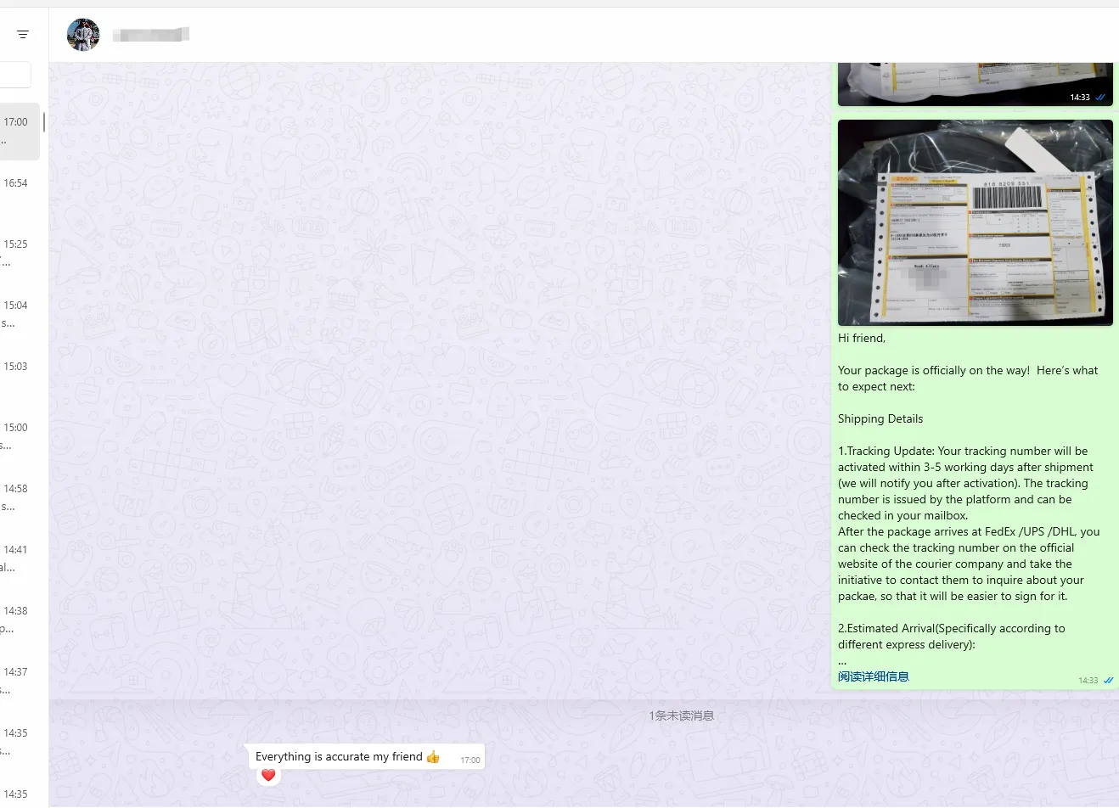Select the chat row timed 15:03
This screenshot has width=1119, height=808.
click(x=20, y=374)
